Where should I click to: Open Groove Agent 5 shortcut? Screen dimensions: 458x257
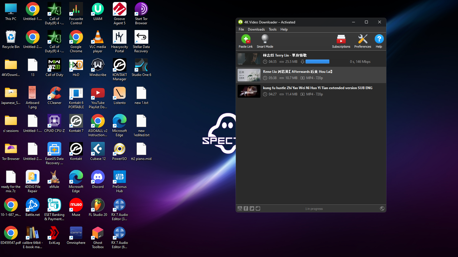tap(120, 14)
